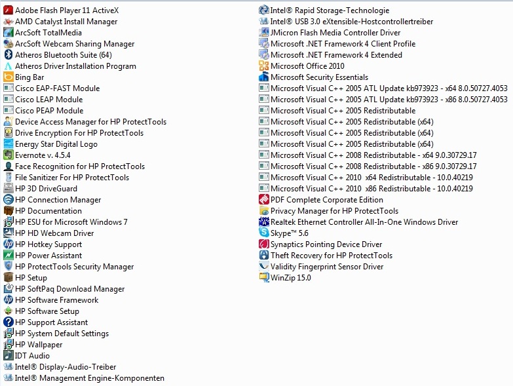The image size is (513, 386).
Task: Select the Drive Encryption for HP ProtectTools icon
Action: (x=8, y=133)
